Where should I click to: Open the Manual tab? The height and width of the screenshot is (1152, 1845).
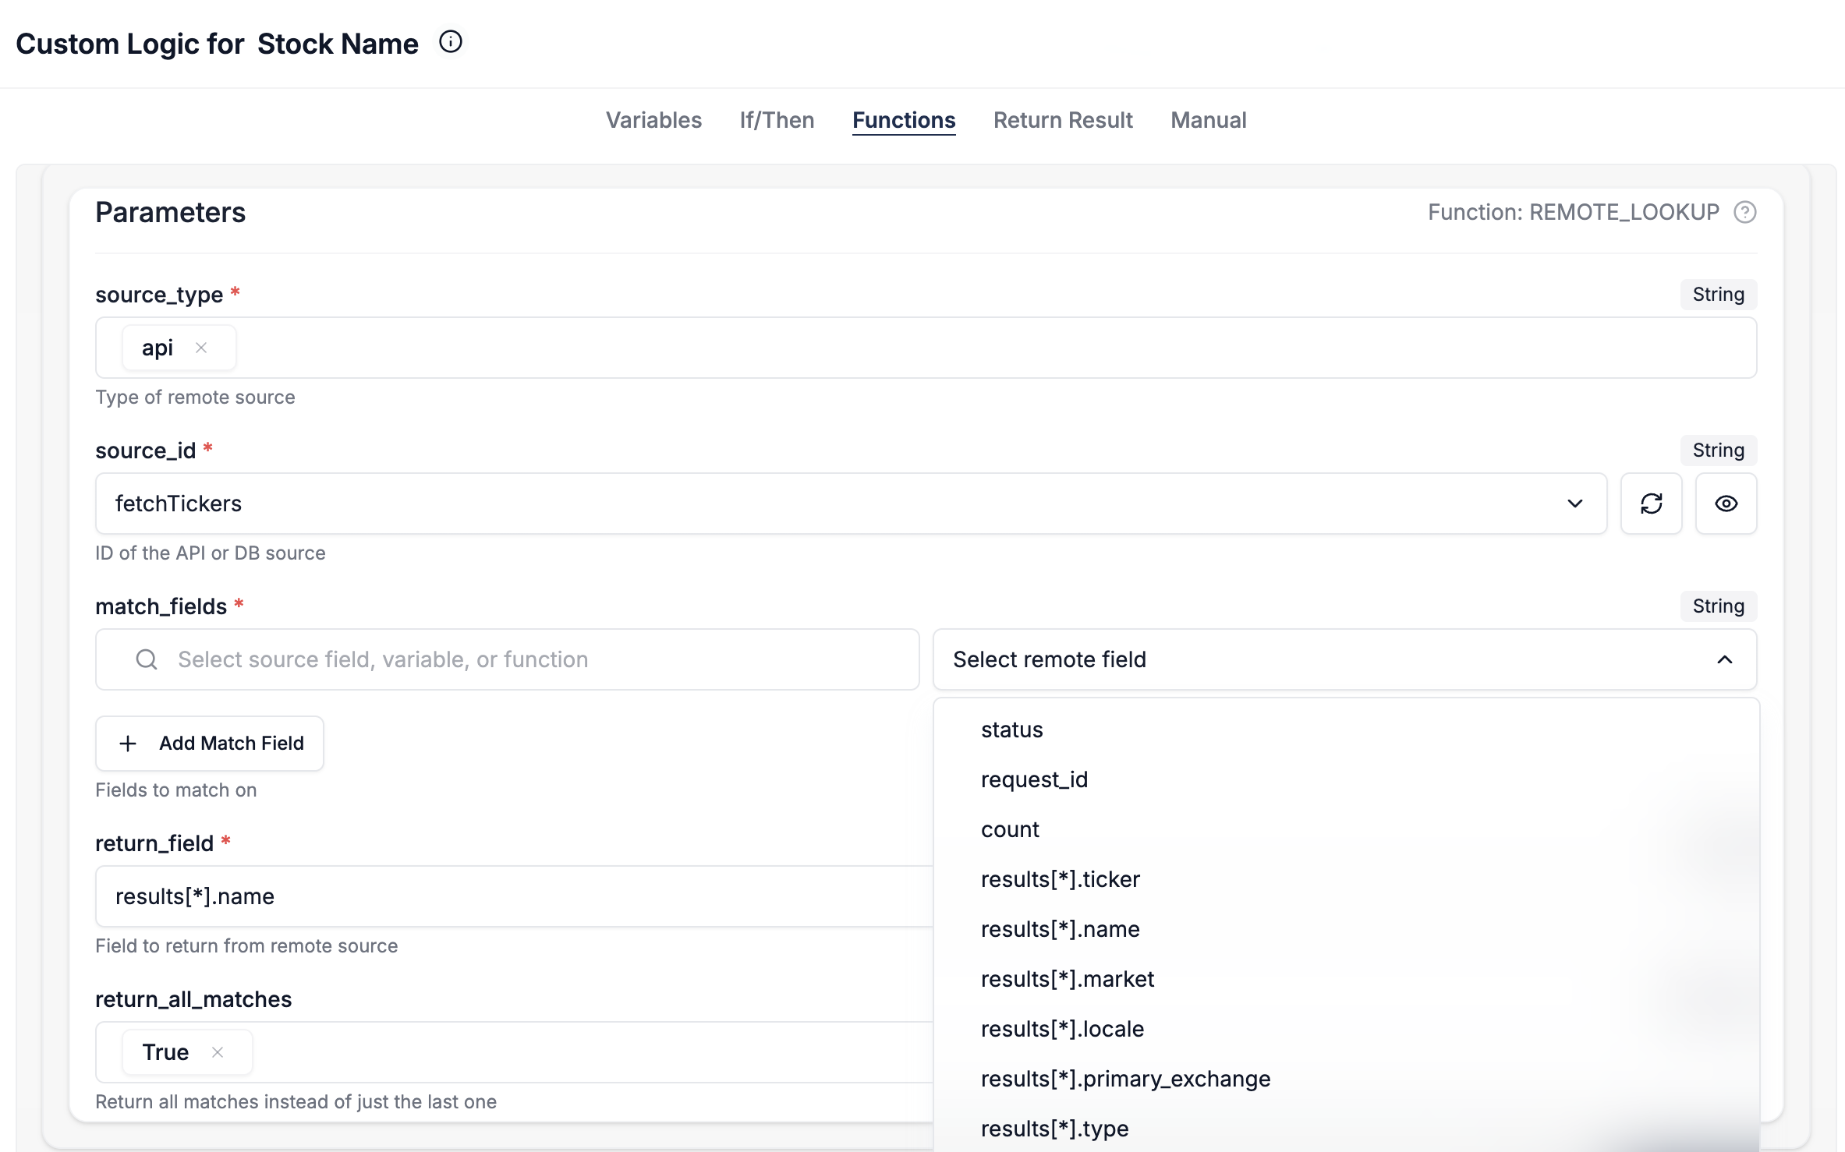[x=1208, y=120]
